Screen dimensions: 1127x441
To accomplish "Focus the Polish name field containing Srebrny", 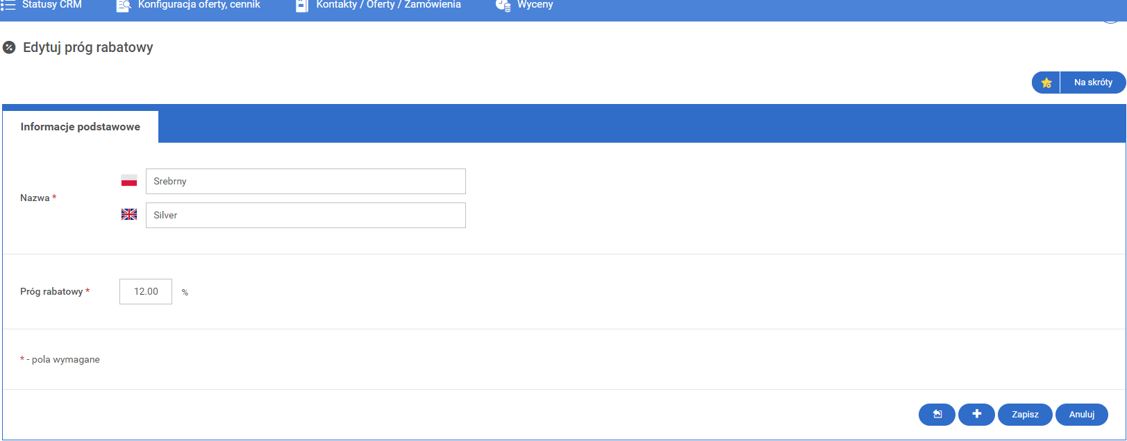I will click(306, 181).
